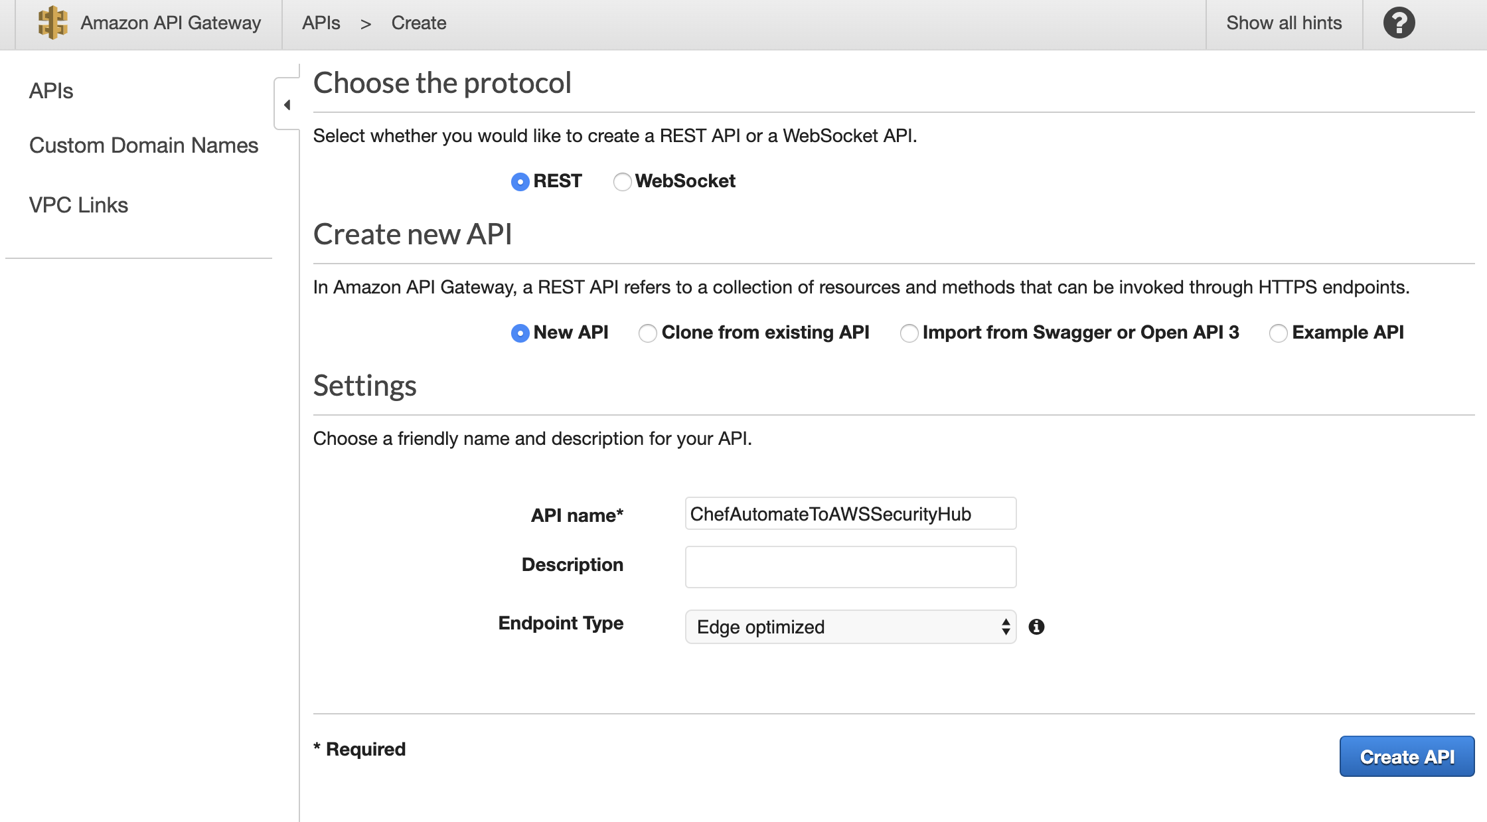The width and height of the screenshot is (1487, 822).
Task: Open the help question mark icon
Action: pos(1399,23)
